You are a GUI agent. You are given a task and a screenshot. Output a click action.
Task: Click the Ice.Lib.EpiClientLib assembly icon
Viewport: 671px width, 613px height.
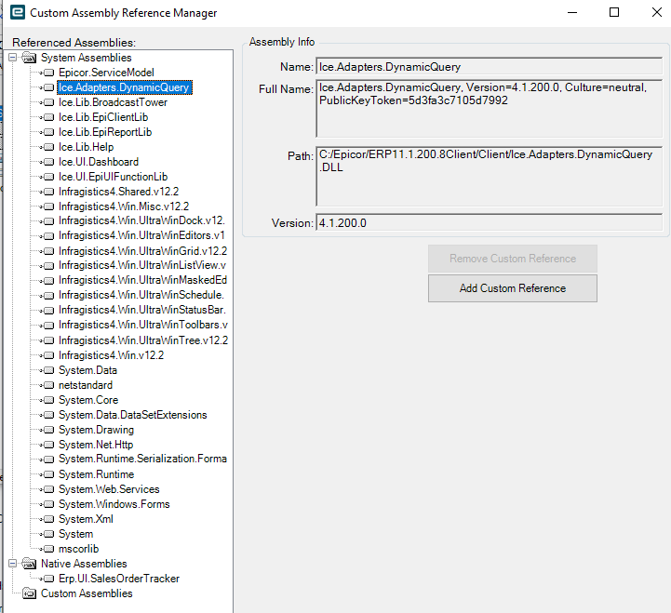pyautogui.click(x=48, y=117)
